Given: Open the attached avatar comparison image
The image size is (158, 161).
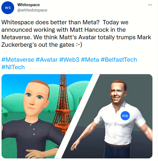Looking at the screenshot, I should (x=77, y=116).
